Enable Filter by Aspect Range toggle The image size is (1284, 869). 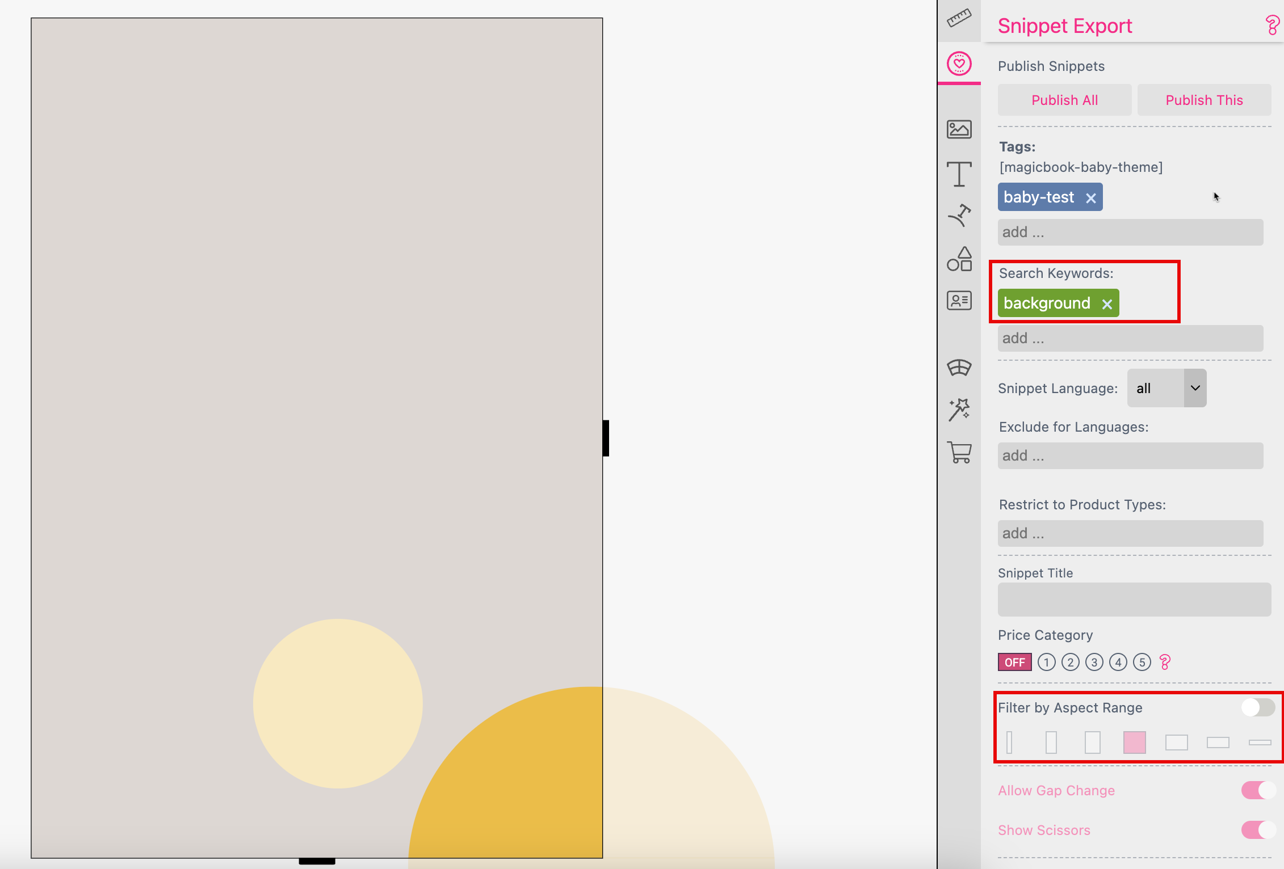(x=1258, y=707)
